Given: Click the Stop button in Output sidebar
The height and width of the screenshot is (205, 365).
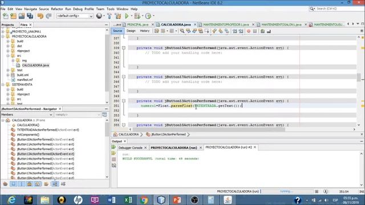Looking at the screenshot, I should [114, 159].
